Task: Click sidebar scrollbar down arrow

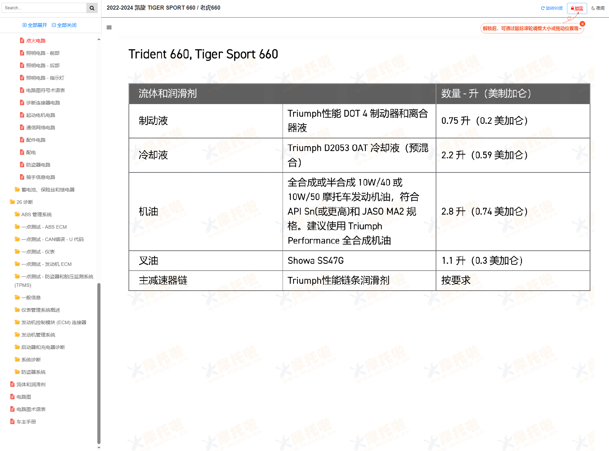Action: [99, 448]
